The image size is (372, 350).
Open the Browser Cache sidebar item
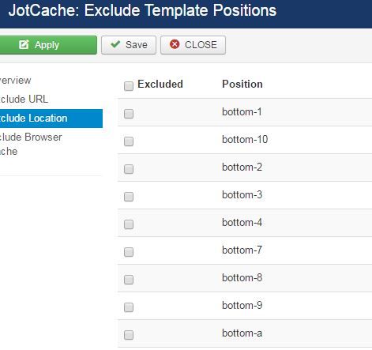[x=31, y=144]
